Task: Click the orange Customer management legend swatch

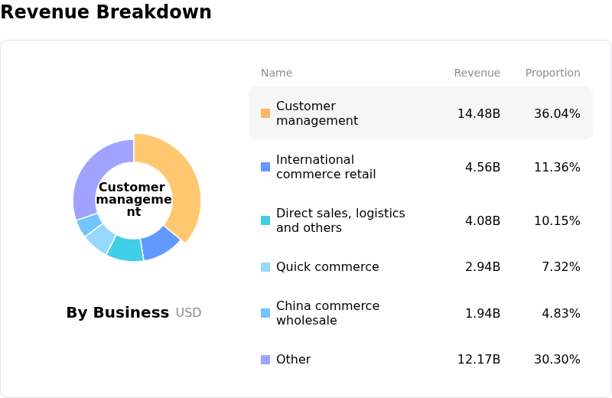Action: 265,113
